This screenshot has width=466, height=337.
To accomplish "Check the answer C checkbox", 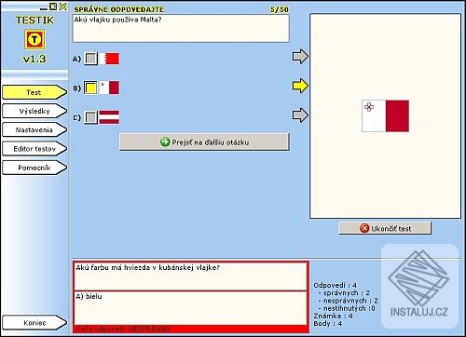I will pyautogui.click(x=90, y=117).
